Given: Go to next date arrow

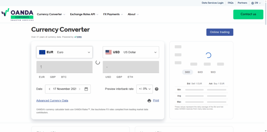Looking at the screenshot, I should click(x=80, y=89).
